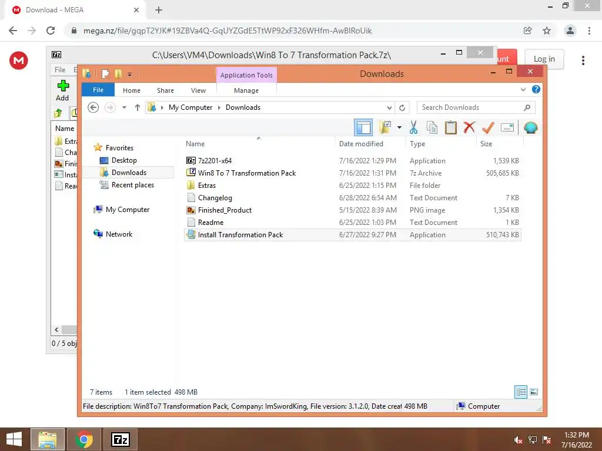Expand the ribbon with the chevron
Viewport: 602px width, 451px height.
click(x=523, y=89)
